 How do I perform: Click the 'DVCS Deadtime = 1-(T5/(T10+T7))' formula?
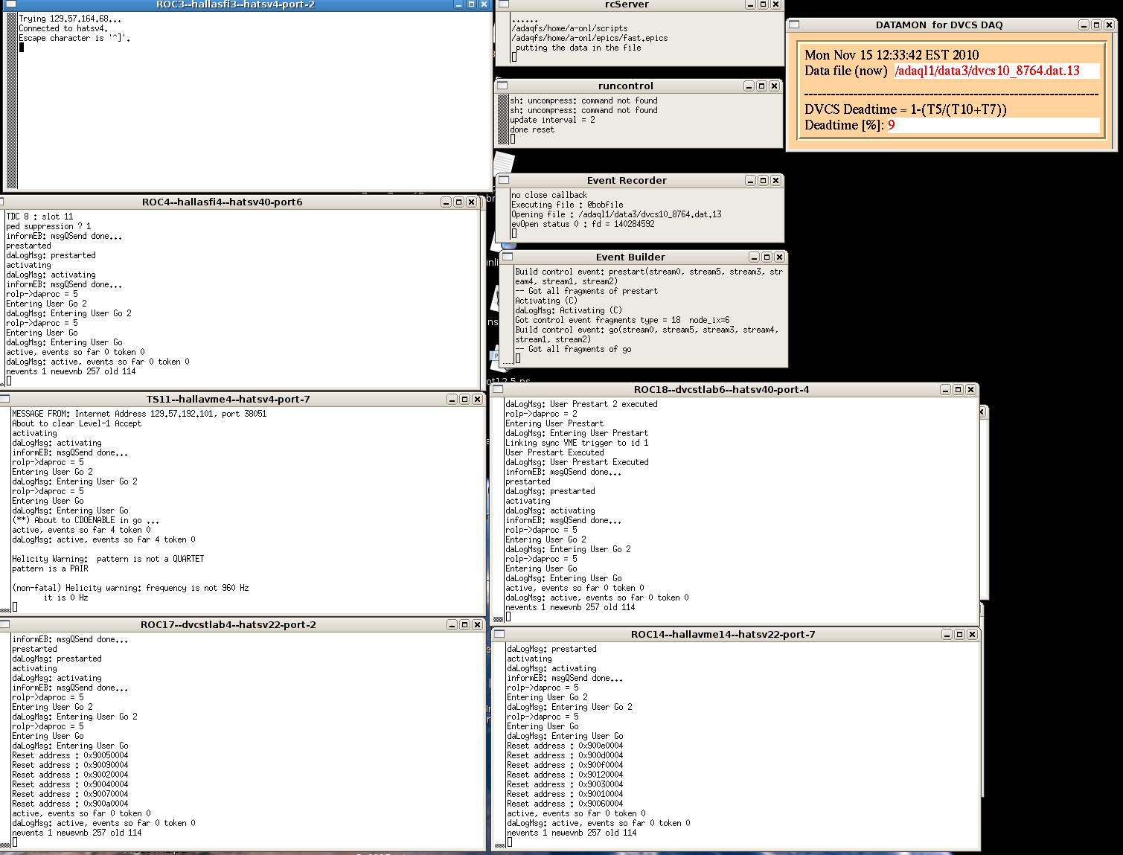click(906, 109)
